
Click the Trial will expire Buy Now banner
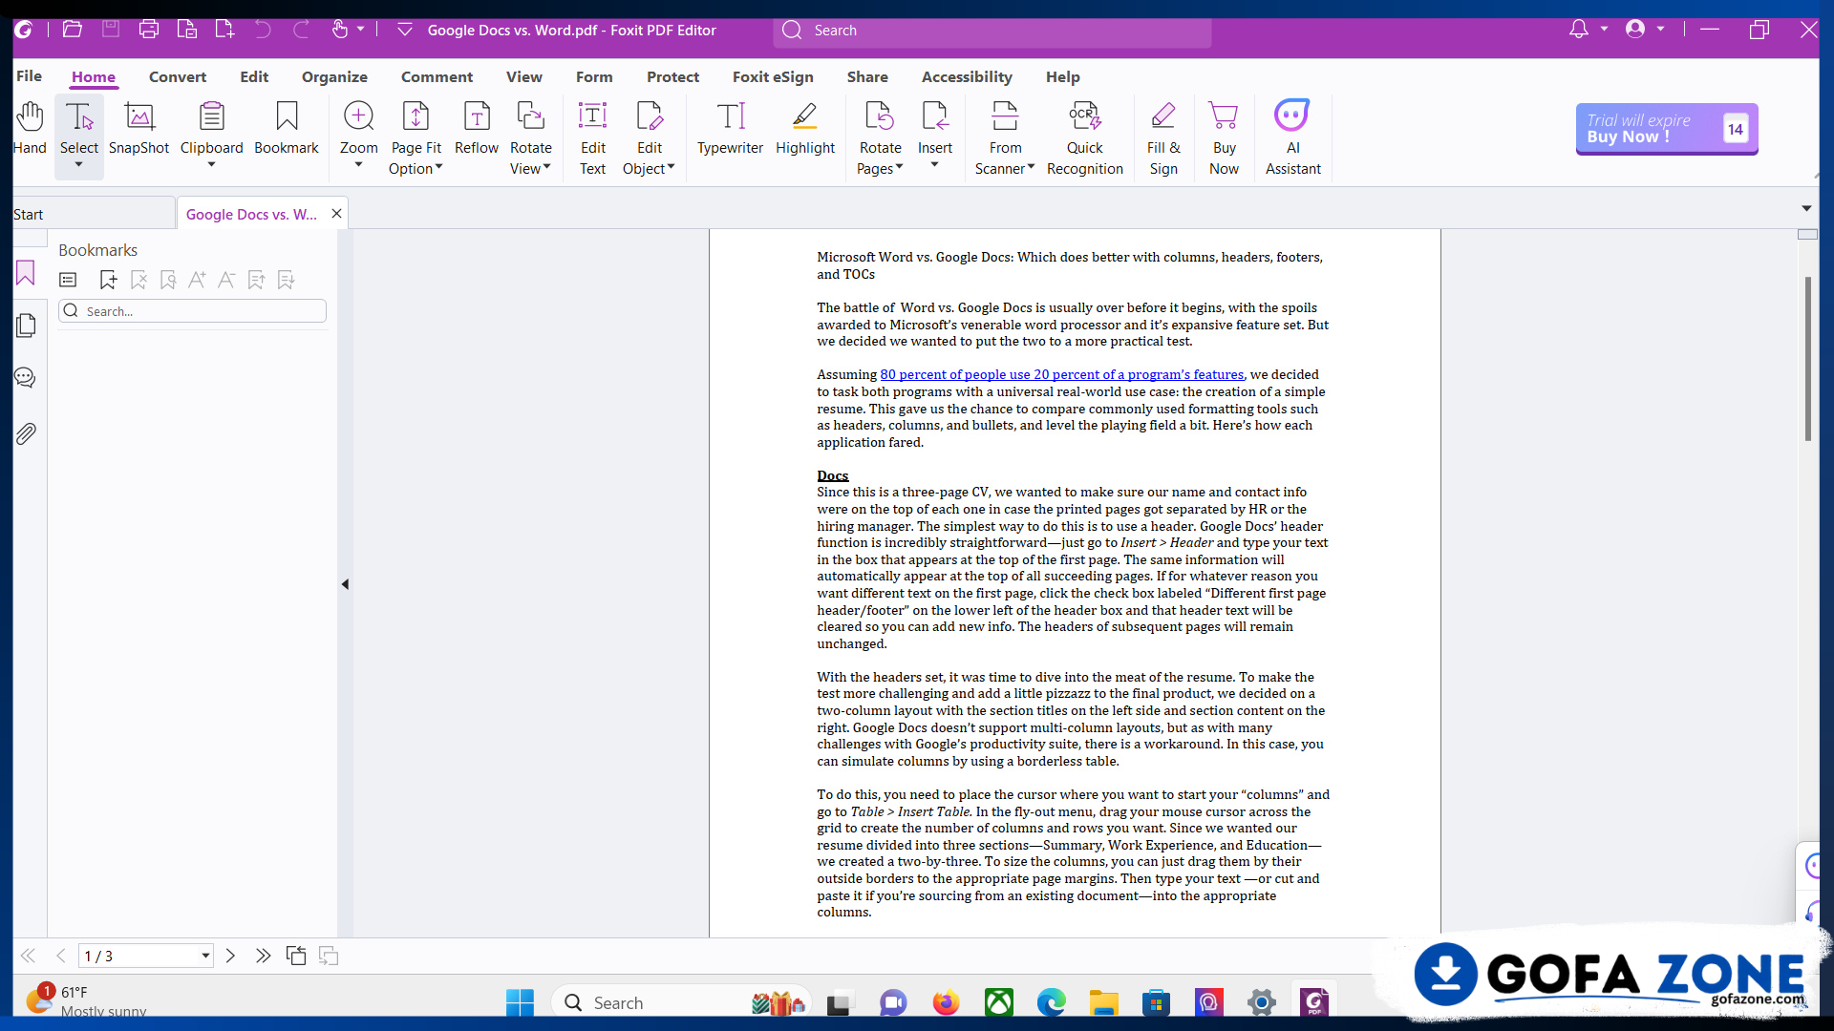(1667, 129)
